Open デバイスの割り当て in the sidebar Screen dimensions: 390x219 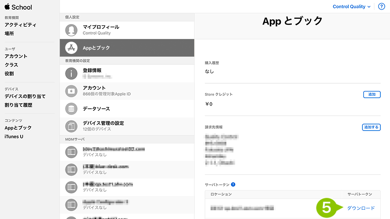click(x=25, y=96)
